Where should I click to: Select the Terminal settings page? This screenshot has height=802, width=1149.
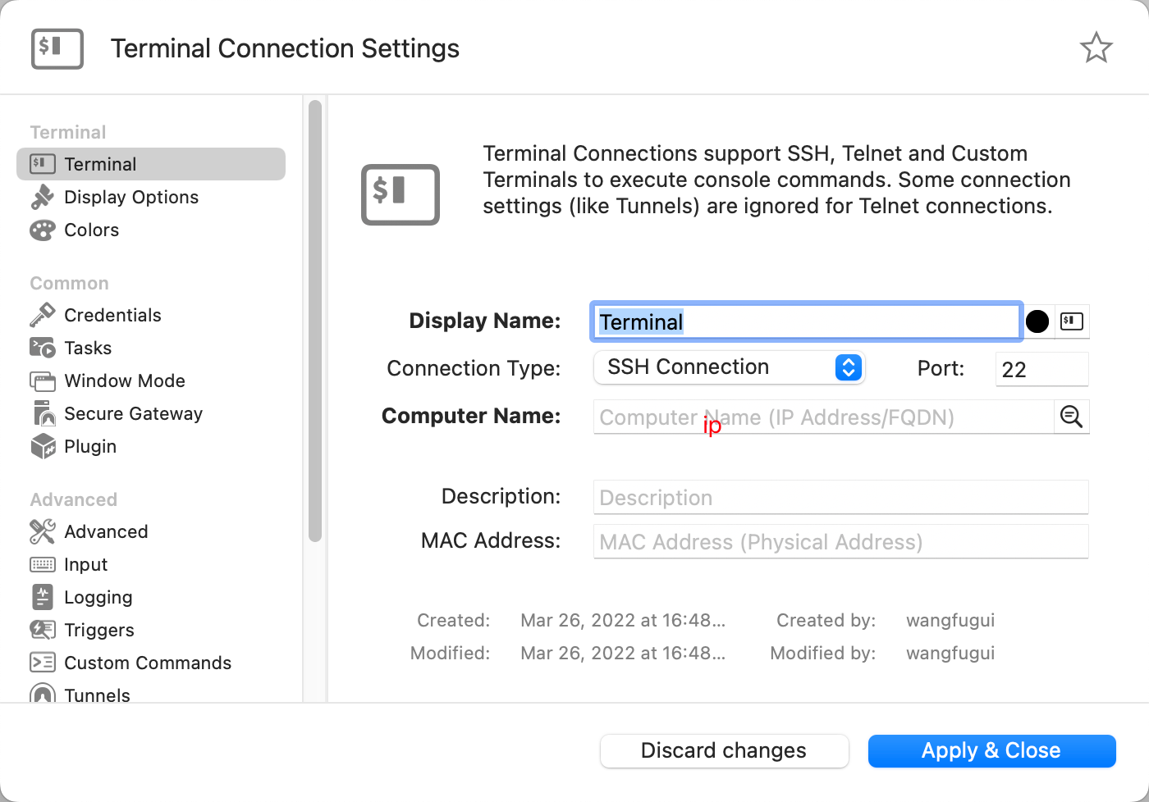click(x=151, y=164)
